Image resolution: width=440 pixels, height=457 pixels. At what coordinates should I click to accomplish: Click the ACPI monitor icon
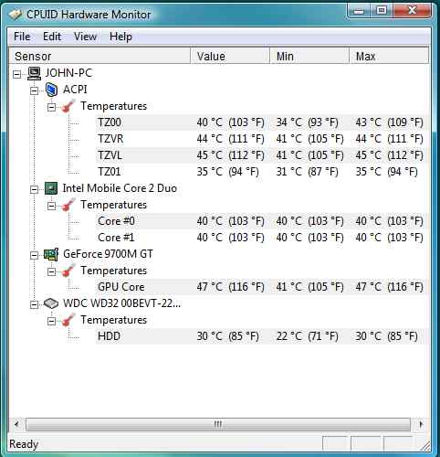tap(51, 90)
